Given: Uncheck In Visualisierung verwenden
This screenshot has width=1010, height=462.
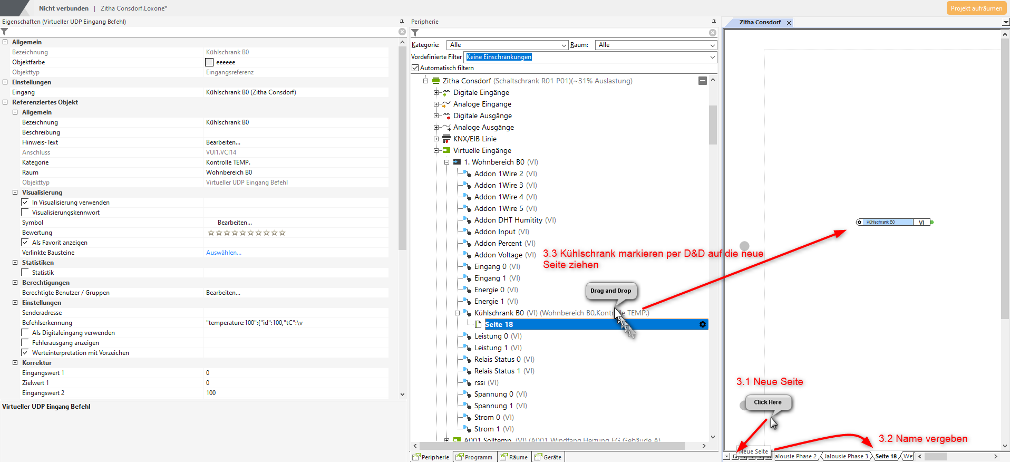Looking at the screenshot, I should point(25,203).
